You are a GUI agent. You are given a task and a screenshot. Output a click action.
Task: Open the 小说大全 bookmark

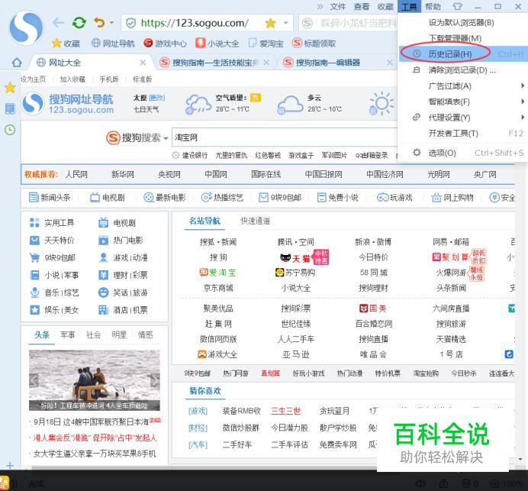217,44
